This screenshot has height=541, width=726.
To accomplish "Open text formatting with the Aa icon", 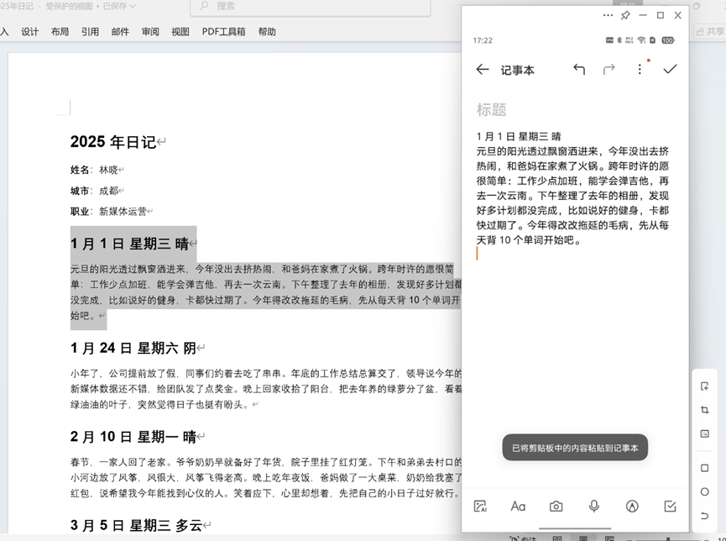I will (518, 507).
